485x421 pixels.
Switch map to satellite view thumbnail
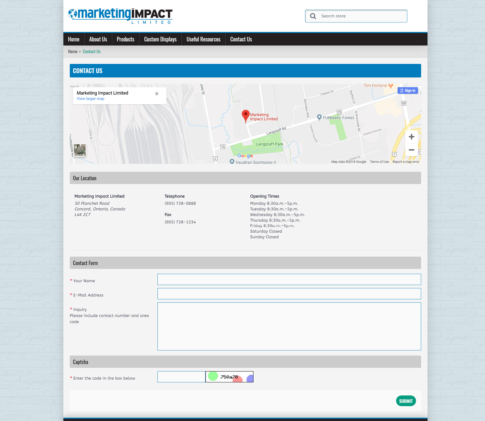pos(80,150)
